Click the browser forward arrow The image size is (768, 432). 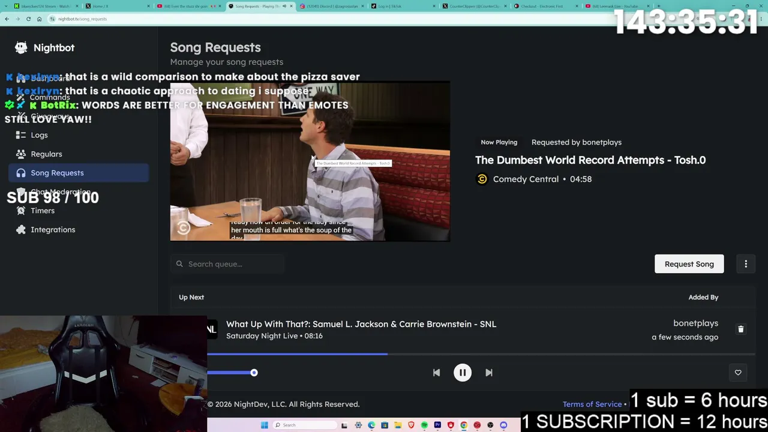17,19
